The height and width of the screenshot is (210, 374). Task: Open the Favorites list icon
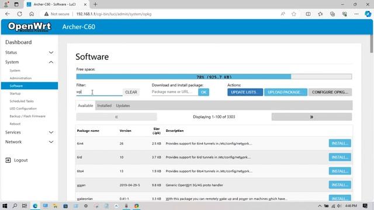tap(320, 14)
